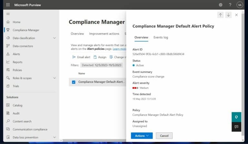Viewport: 248px width, 144px height.
Task: Click the Content search magnifier icon
Action: (x=8, y=121)
